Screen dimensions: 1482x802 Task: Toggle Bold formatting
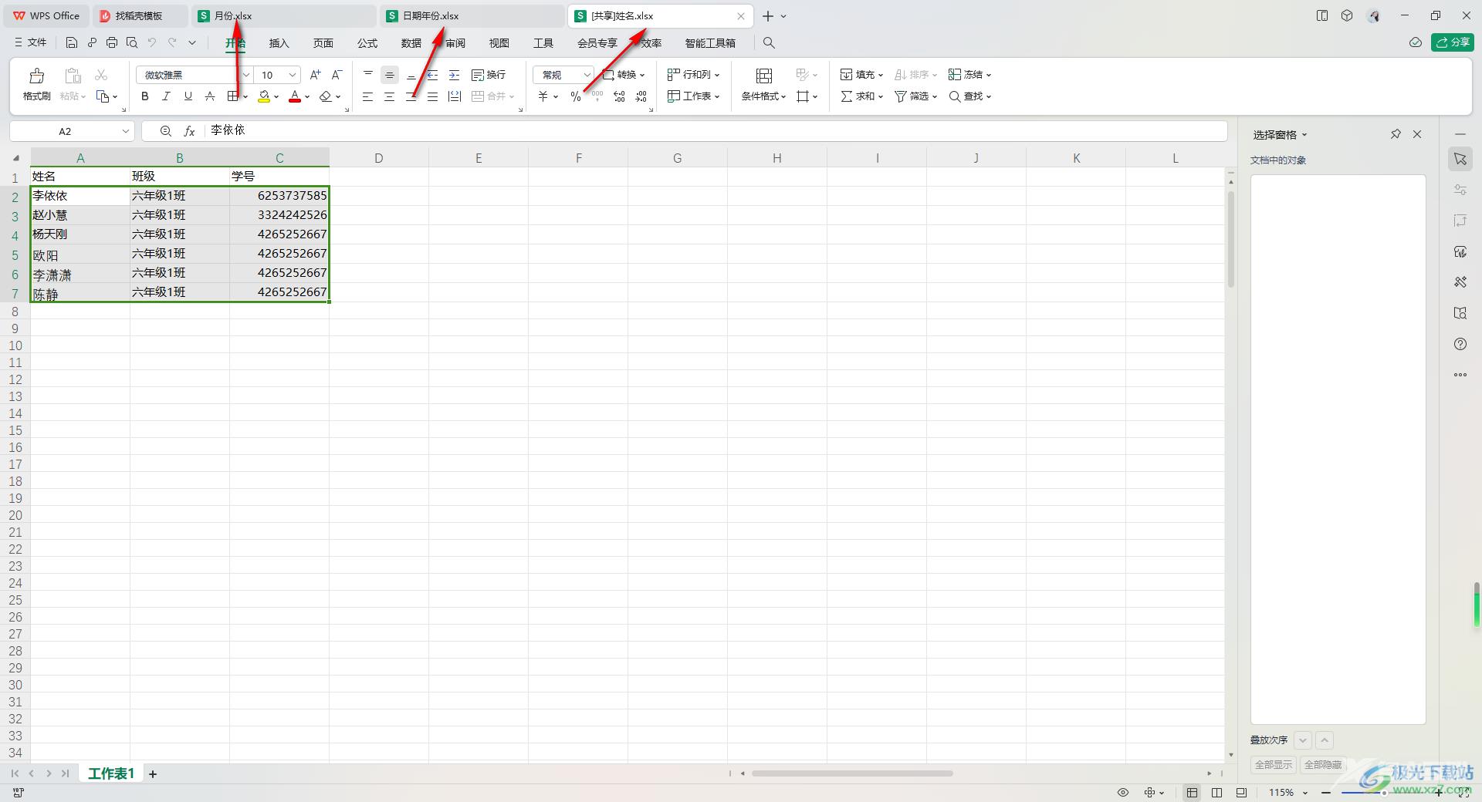144,96
